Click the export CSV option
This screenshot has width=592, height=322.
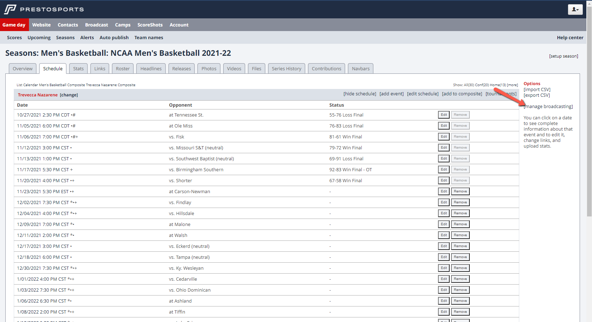click(537, 95)
